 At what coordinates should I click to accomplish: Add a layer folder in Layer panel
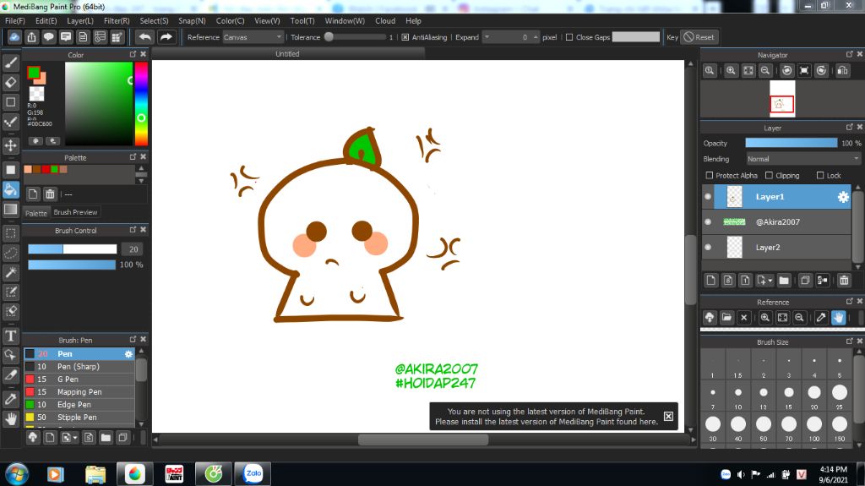tap(784, 280)
